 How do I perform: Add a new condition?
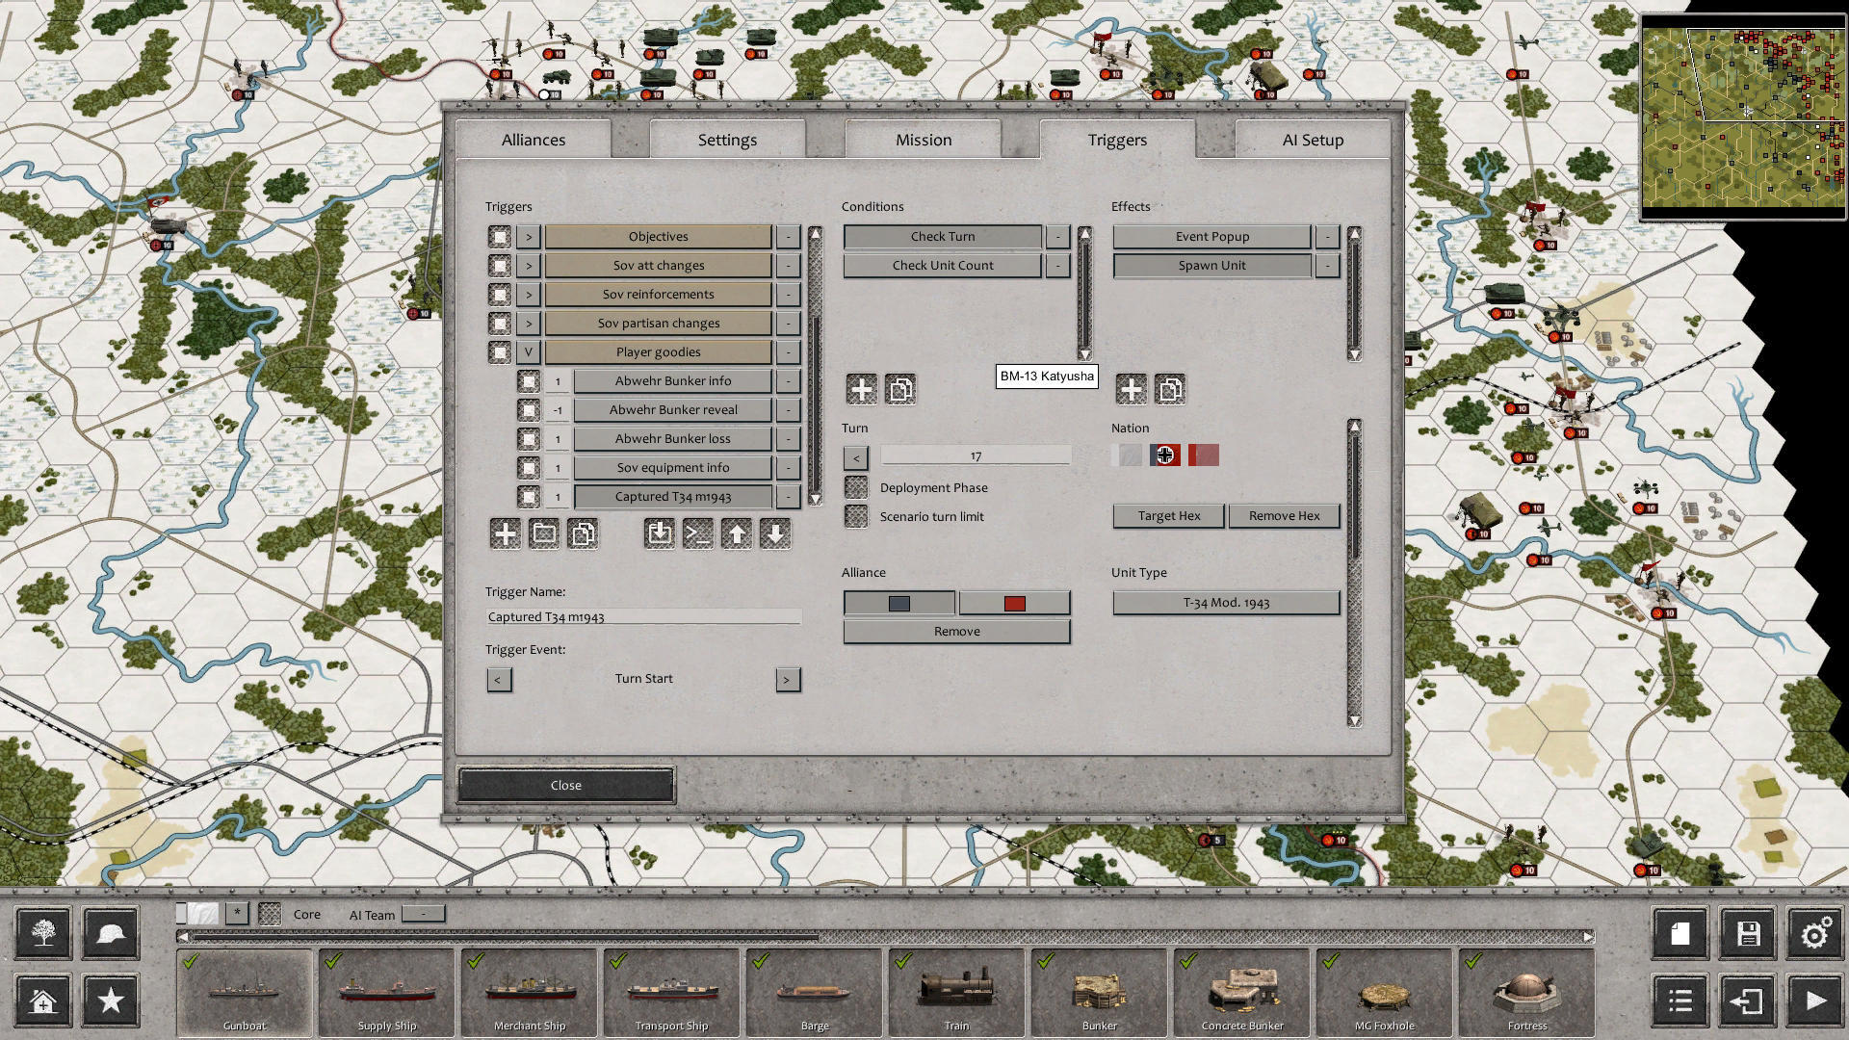coord(862,389)
